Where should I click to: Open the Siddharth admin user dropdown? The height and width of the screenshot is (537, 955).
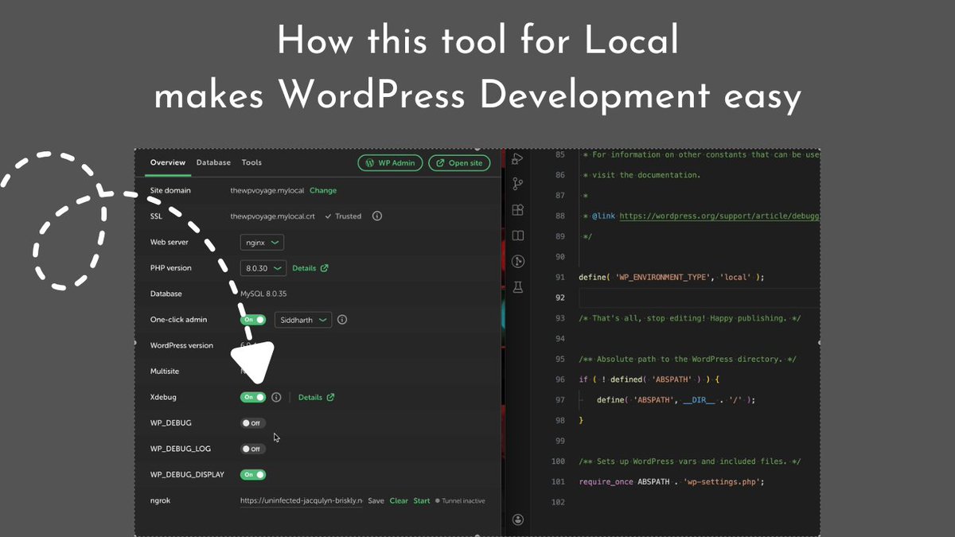pos(303,320)
